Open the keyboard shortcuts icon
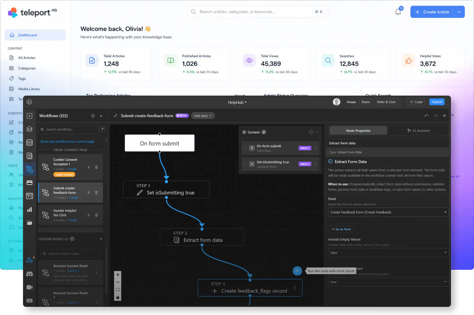This screenshot has height=315, width=474. tap(29, 301)
